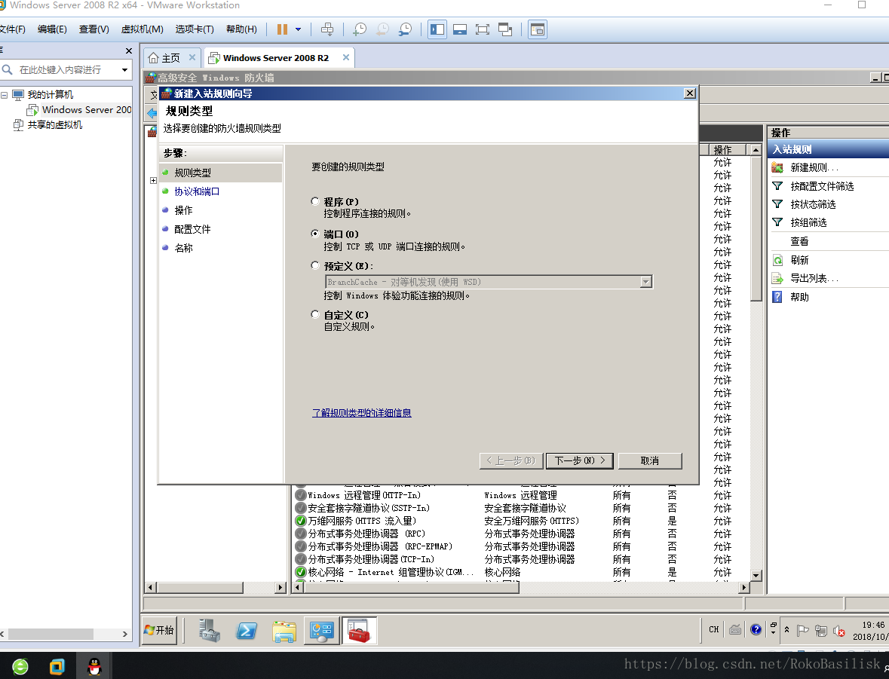This screenshot has width=889, height=679.
Task: Close the Windows Server 2008 R2 tab
Action: click(x=346, y=57)
